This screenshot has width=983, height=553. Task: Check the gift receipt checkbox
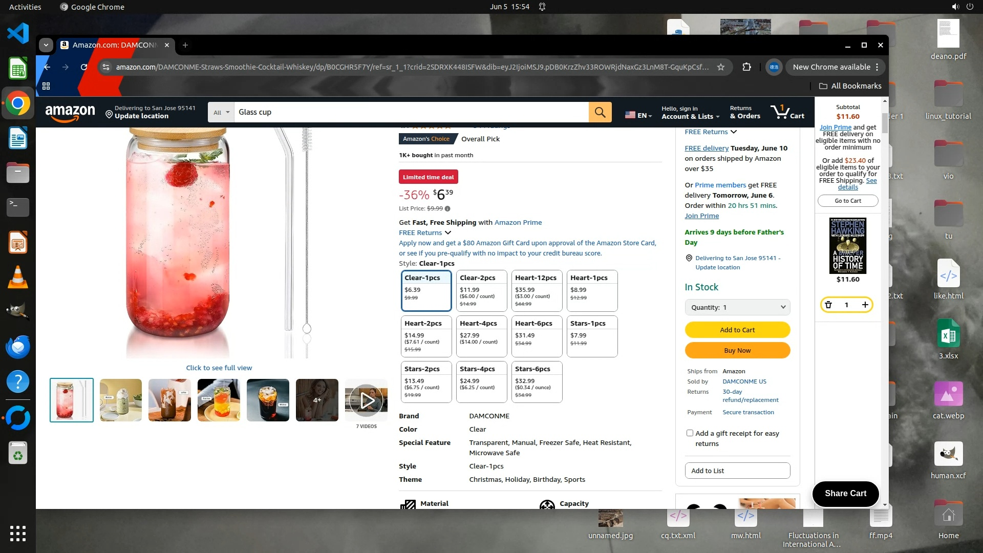point(690,433)
